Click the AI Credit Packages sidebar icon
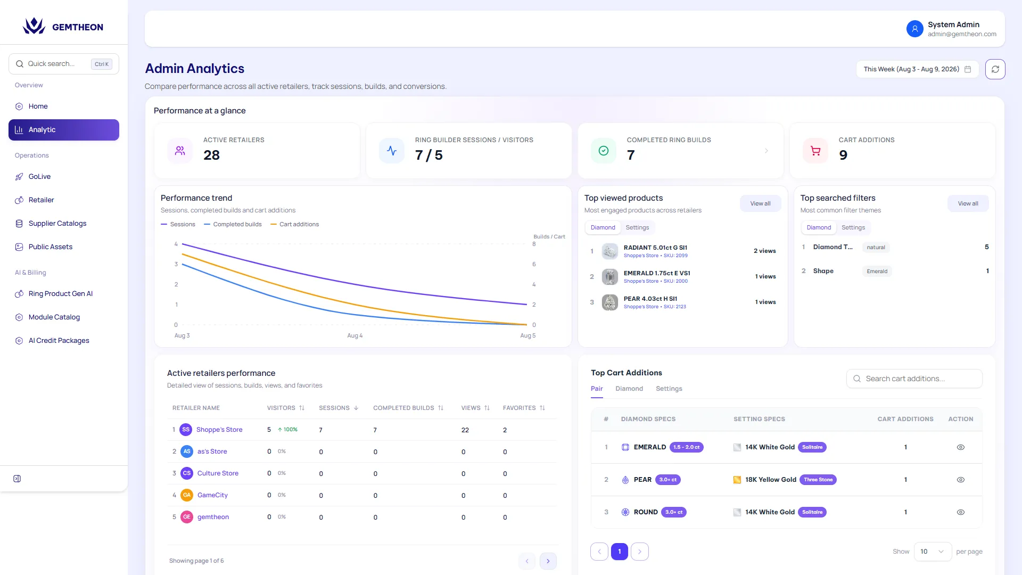 (19, 341)
